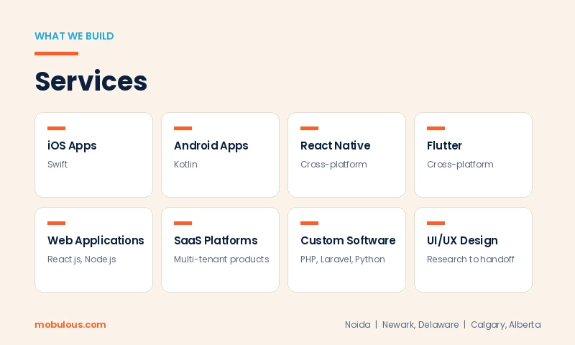
Task: Select the Web Applications card
Action: pyautogui.click(x=94, y=249)
